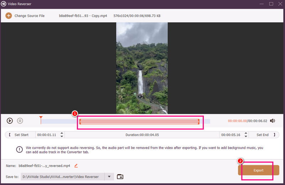Click the warning info icon beside the audio notice
Screen dimensions: 285x185
[19, 149]
